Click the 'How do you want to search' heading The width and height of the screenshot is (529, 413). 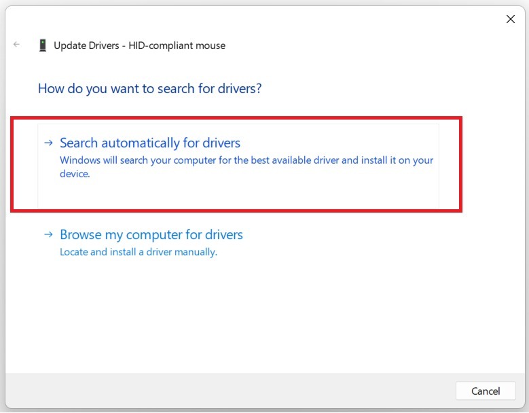(149, 88)
